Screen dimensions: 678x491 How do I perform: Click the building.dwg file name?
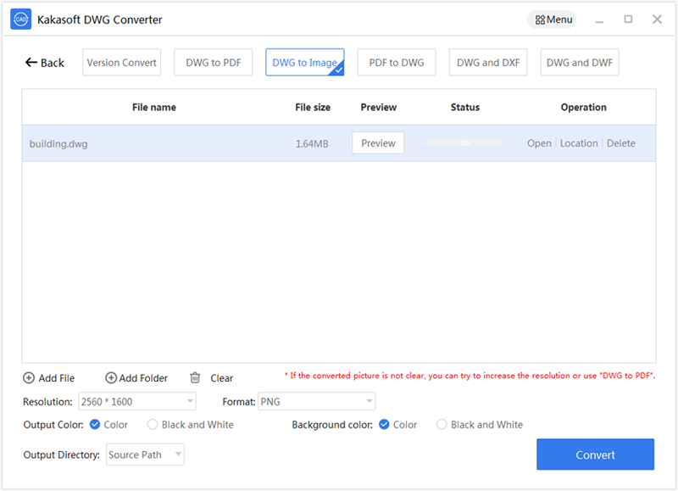click(x=58, y=143)
